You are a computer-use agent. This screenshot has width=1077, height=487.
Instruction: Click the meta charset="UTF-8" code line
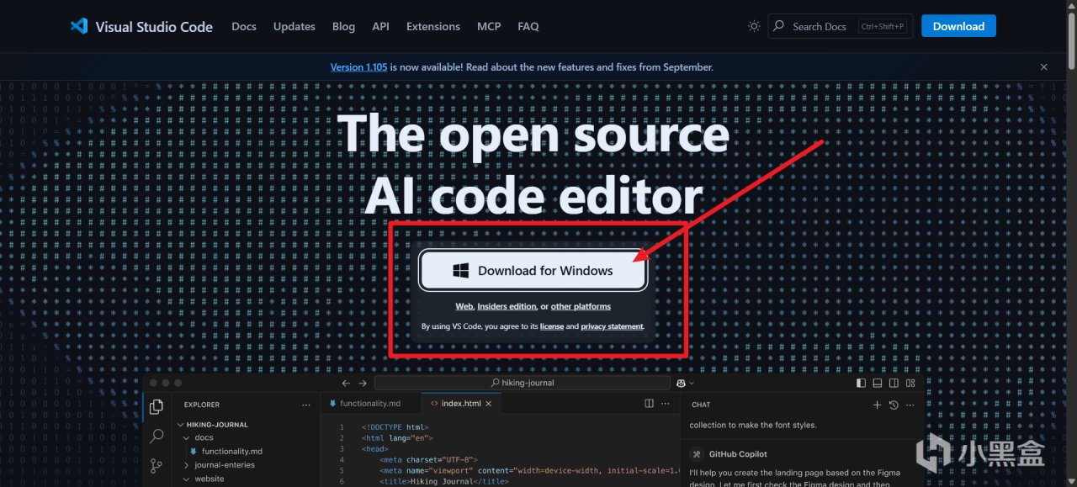428,459
